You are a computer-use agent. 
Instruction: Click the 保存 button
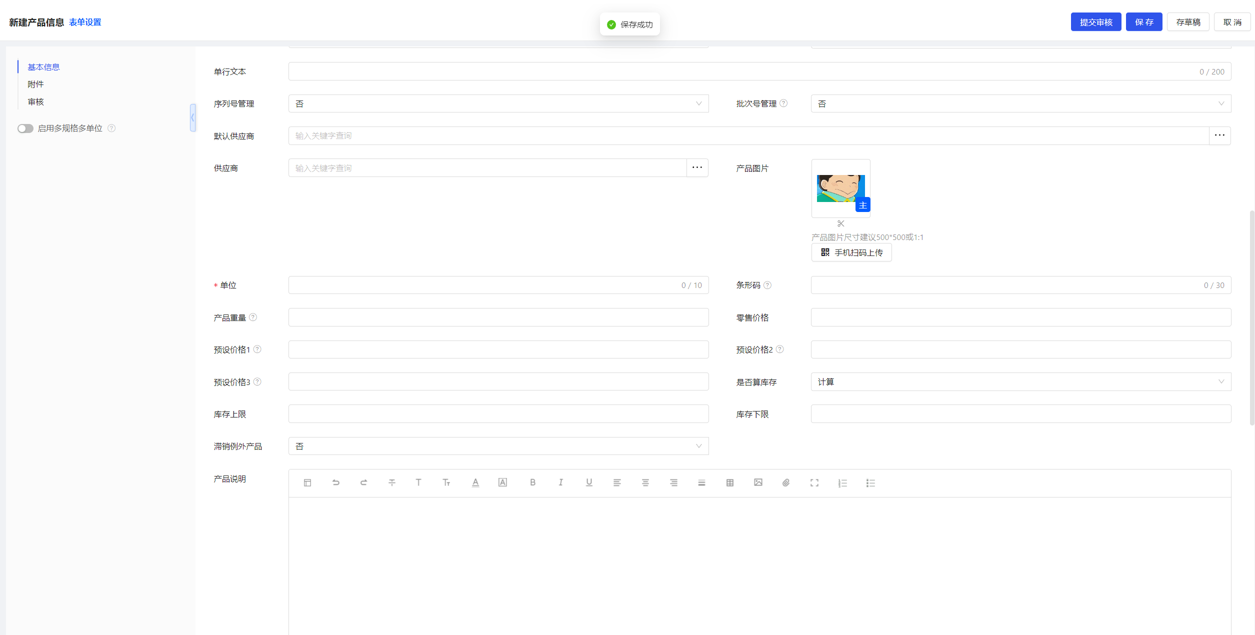click(x=1144, y=22)
